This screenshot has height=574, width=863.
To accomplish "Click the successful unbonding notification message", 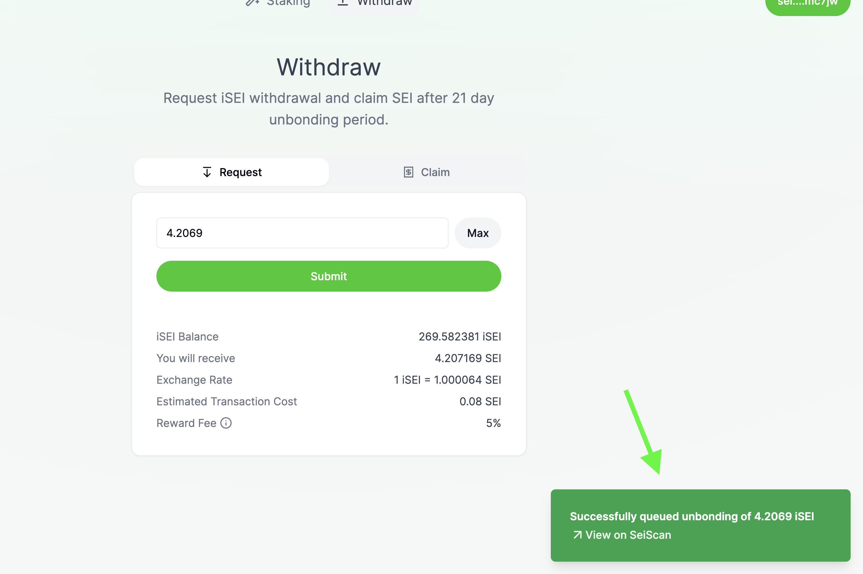I will [691, 516].
